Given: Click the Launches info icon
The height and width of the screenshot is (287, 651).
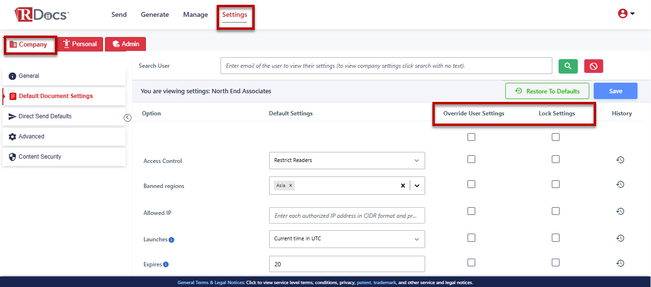Looking at the screenshot, I should [x=171, y=240].
